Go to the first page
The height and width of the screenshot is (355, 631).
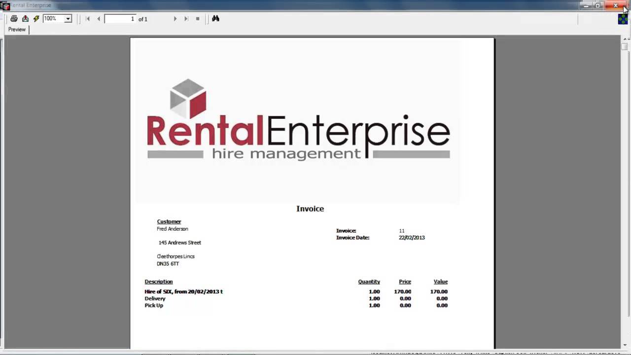88,19
